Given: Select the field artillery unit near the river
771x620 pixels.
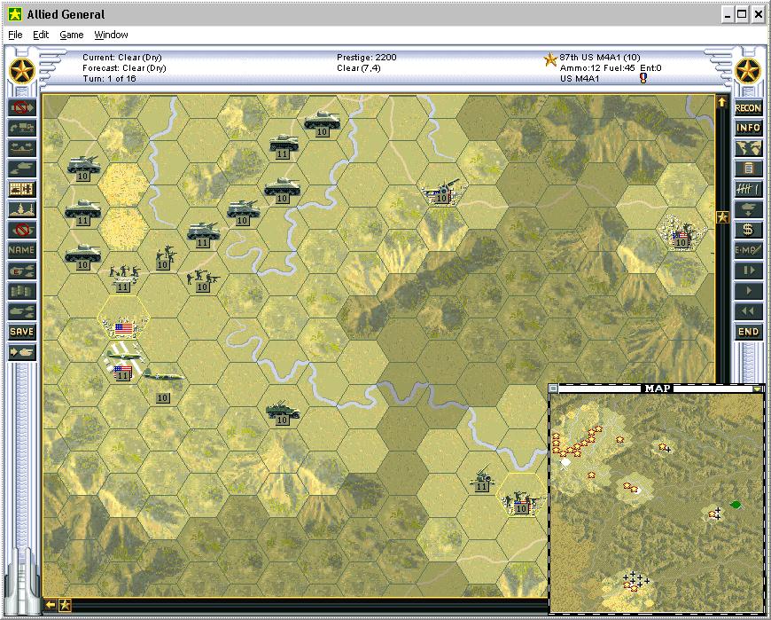Looking at the screenshot, I should (440, 192).
